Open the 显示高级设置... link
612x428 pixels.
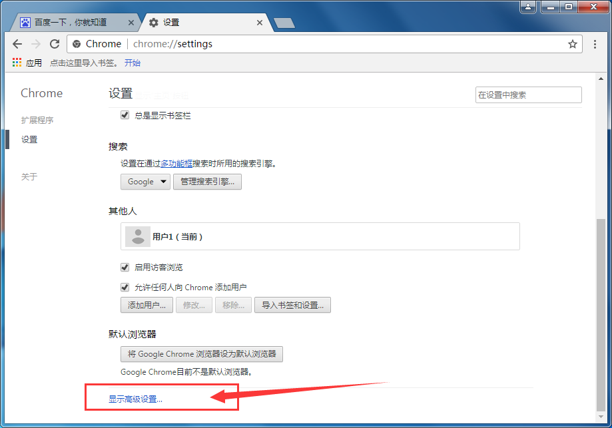[x=135, y=399]
